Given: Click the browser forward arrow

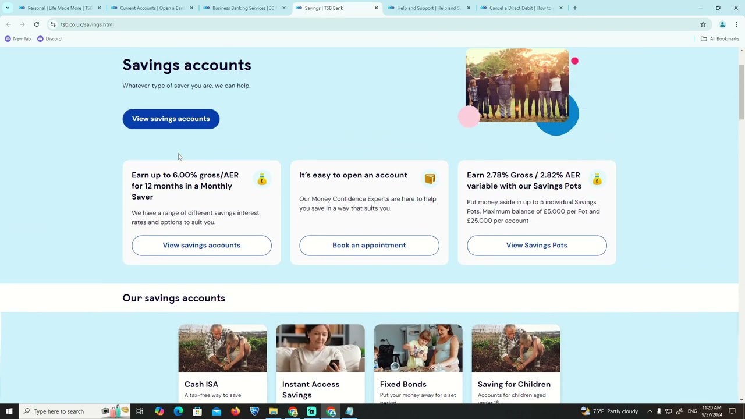Looking at the screenshot, I should 22,24.
